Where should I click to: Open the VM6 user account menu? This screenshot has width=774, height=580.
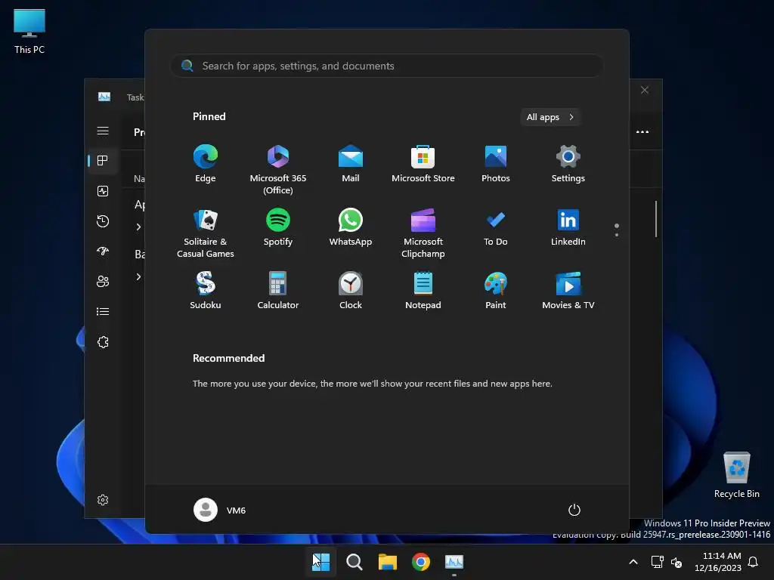pos(220,510)
